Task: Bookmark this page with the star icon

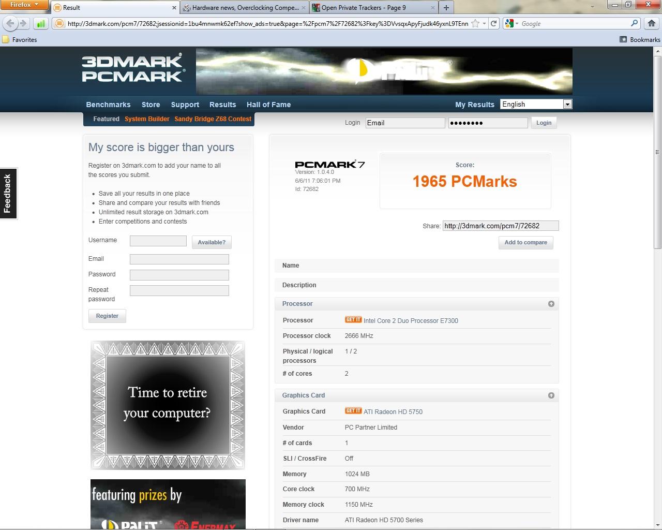Action: [475, 23]
